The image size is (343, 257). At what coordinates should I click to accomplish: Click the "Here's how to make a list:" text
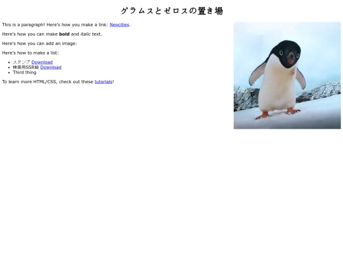(x=30, y=53)
